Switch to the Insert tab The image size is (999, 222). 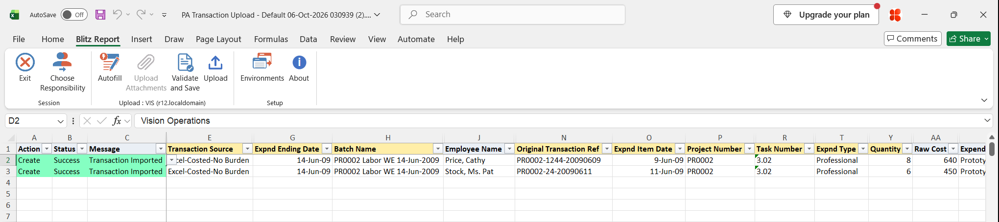pyautogui.click(x=142, y=39)
